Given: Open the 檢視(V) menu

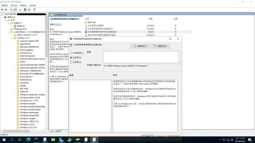Looking at the screenshot, I should click(23, 5).
